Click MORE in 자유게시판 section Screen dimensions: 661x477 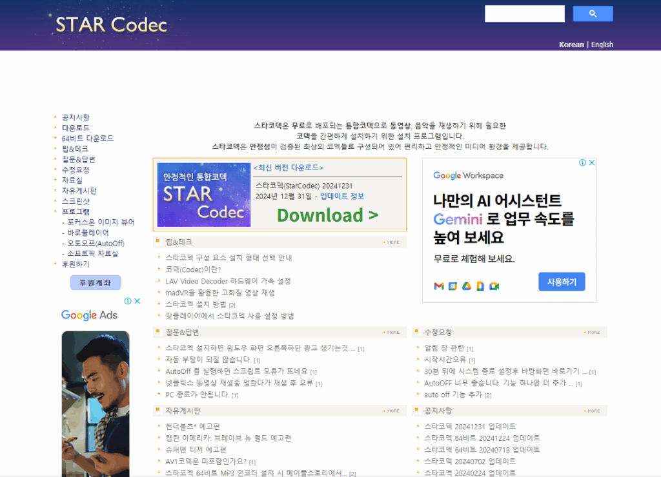point(392,411)
